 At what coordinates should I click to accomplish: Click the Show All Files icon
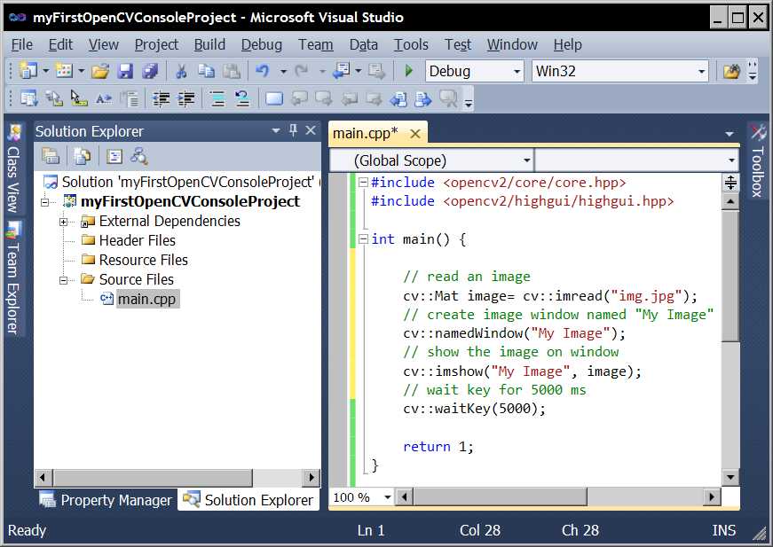(x=82, y=157)
